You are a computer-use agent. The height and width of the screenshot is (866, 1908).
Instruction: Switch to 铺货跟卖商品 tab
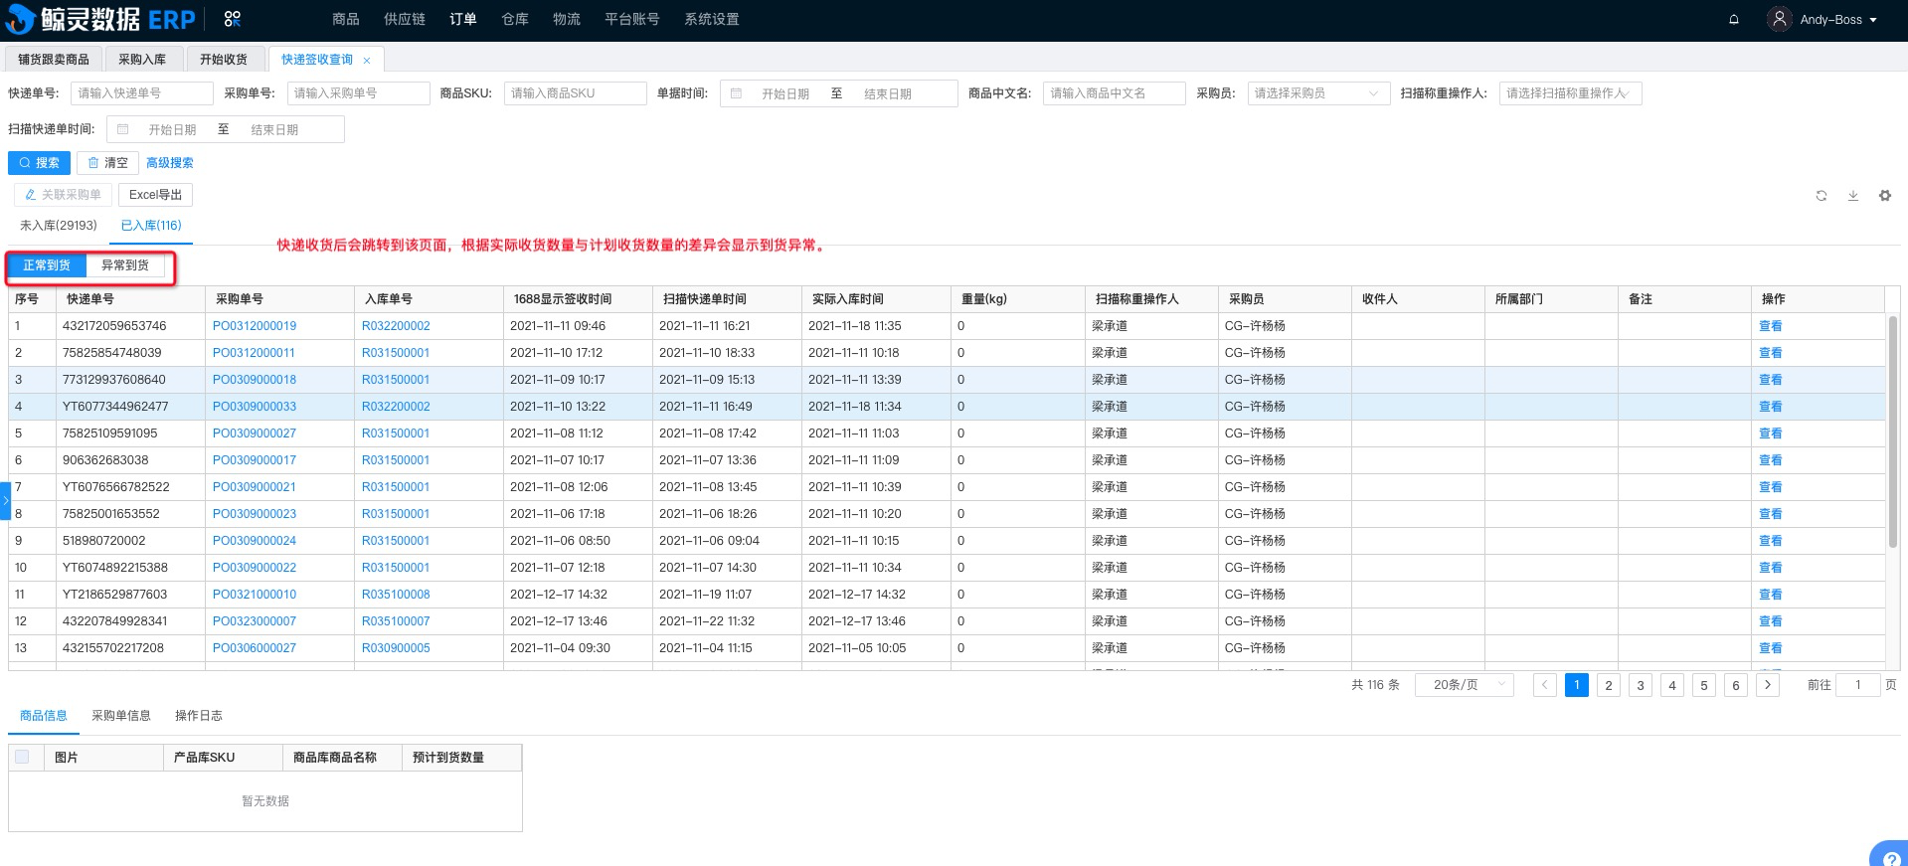point(54,59)
